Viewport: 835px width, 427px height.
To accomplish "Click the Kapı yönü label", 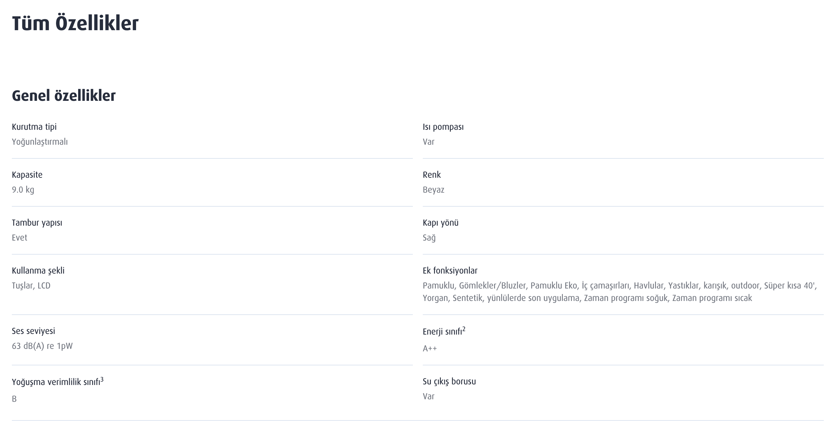I will pos(441,223).
